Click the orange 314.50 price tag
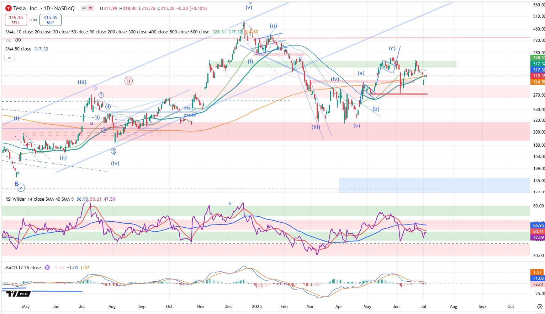Viewport: 545px width, 314px height. pyautogui.click(x=538, y=82)
